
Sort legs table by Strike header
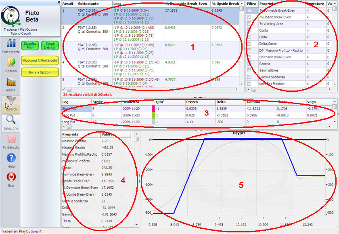point(106,102)
